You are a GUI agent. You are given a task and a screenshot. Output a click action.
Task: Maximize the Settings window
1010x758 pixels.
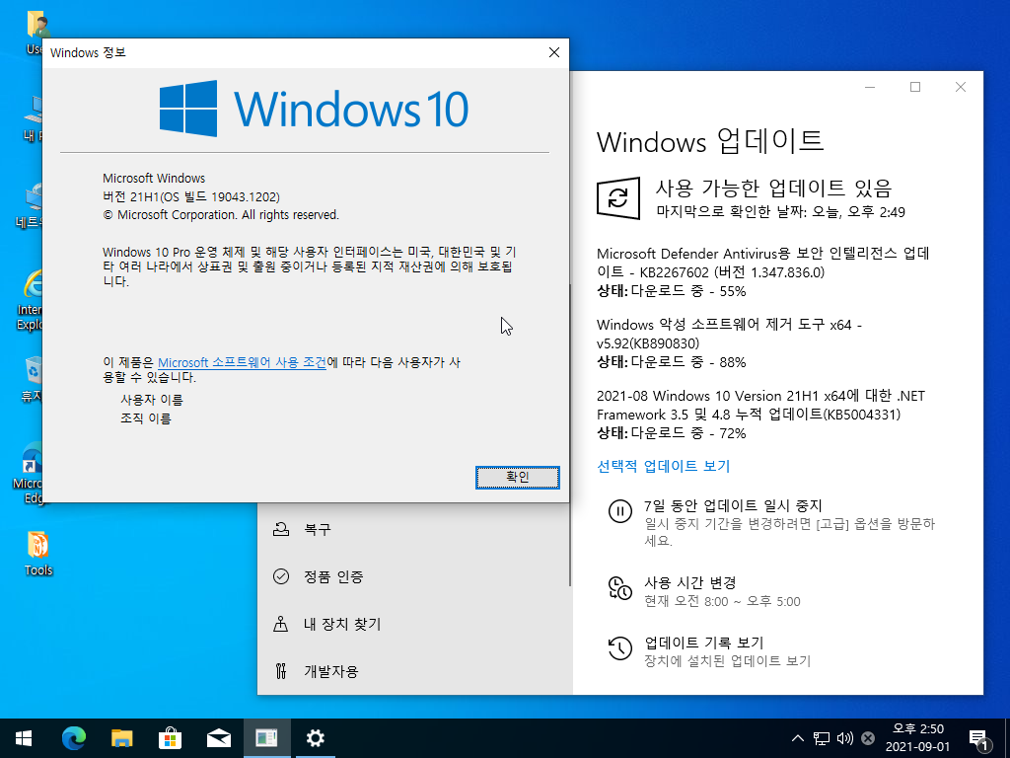pyautogui.click(x=915, y=87)
